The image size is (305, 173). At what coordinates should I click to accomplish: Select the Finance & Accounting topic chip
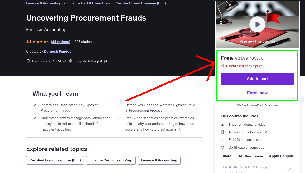click(x=159, y=160)
